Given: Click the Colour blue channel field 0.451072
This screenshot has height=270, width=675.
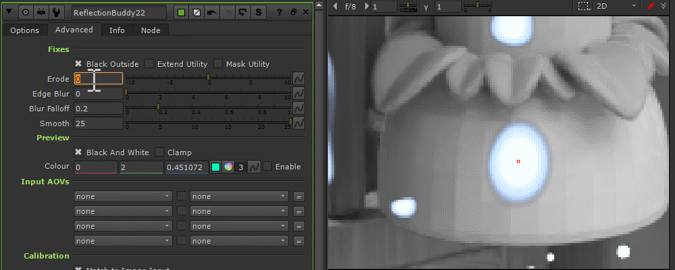Looking at the screenshot, I should 187,167.
